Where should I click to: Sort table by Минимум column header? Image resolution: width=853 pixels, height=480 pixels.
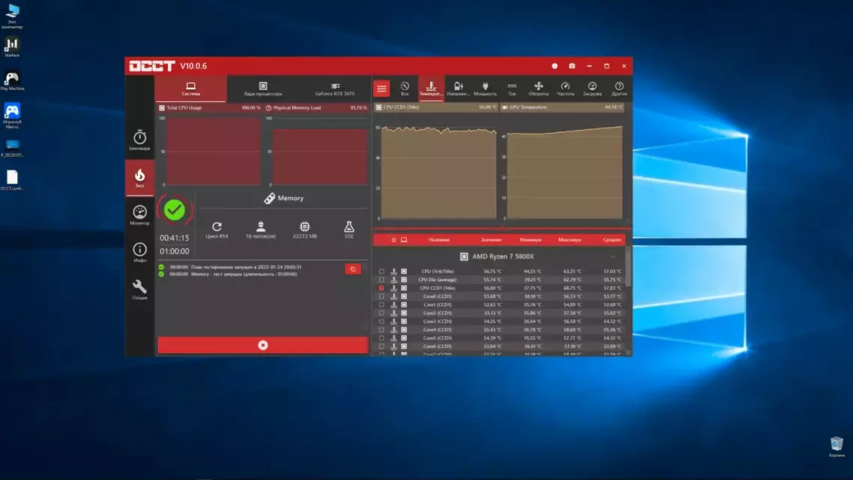(x=531, y=239)
